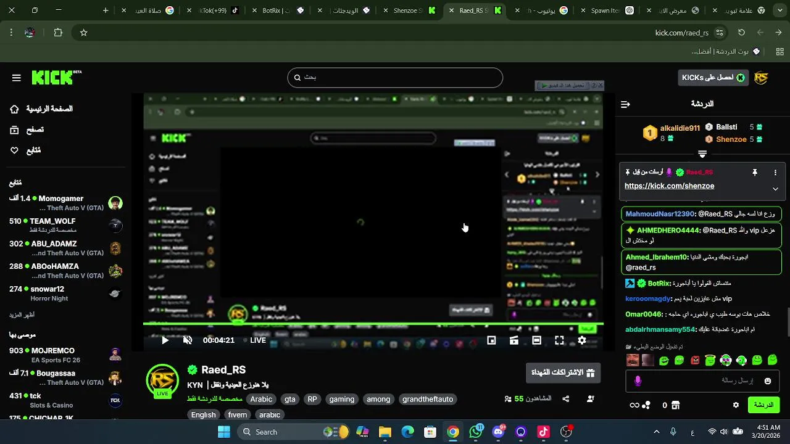Bookmark this page with star icon
Screen dimensions: 790x444
click(84, 33)
